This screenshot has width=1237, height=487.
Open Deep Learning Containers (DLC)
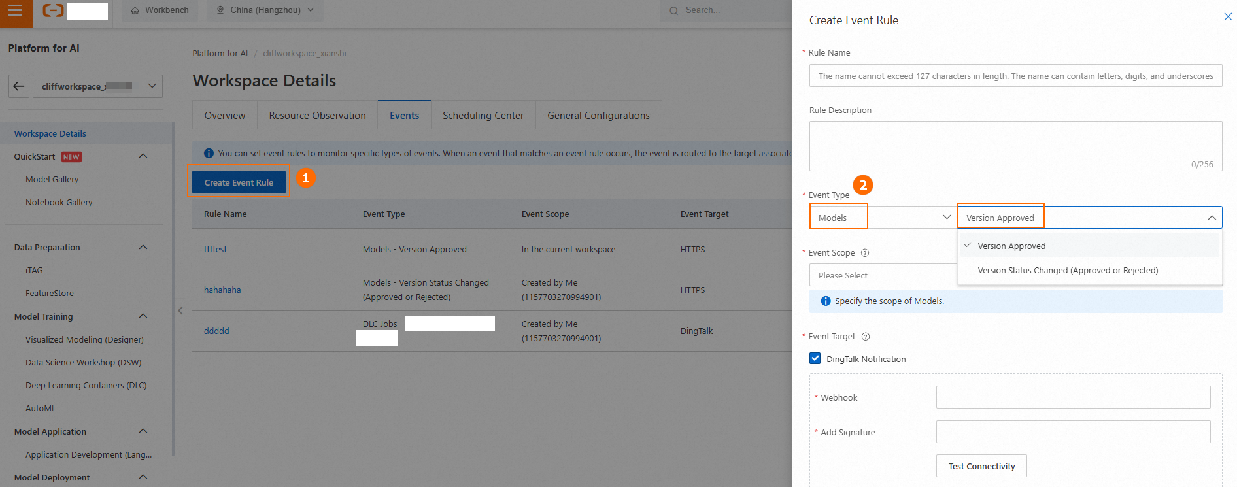pos(86,385)
